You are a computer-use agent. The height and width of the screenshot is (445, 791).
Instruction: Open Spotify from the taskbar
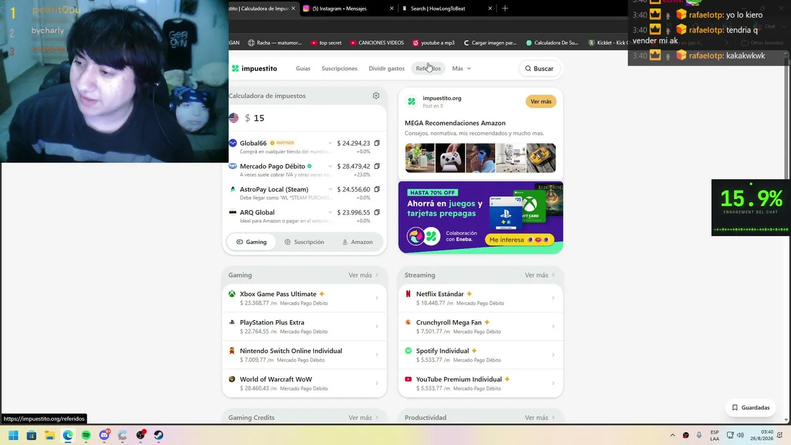(x=86, y=435)
